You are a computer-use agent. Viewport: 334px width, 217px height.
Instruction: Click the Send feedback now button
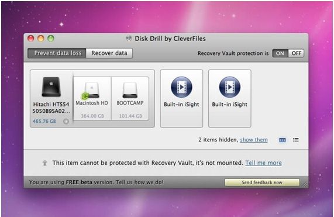pyautogui.click(x=262, y=182)
